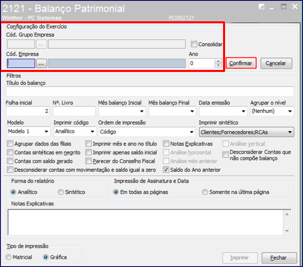The image size is (303, 267).
Task: Close the Balanço Patrimonial window
Action: click(295, 7)
